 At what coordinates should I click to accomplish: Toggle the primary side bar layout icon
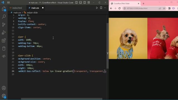click(76, 2)
